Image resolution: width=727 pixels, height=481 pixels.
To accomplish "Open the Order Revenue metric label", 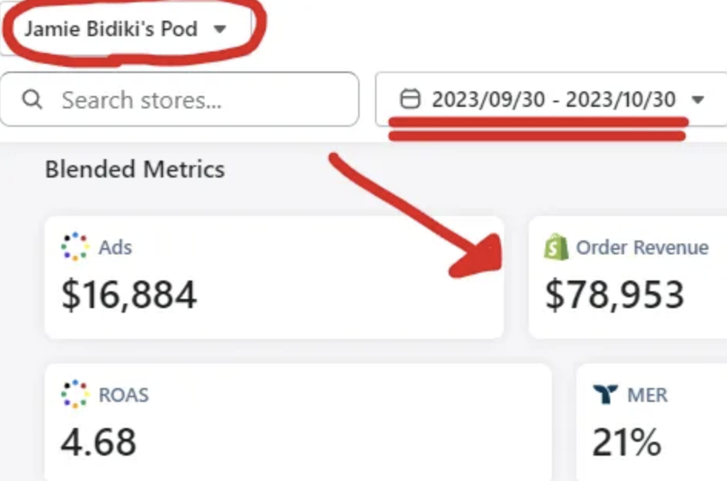I will pyautogui.click(x=642, y=247).
